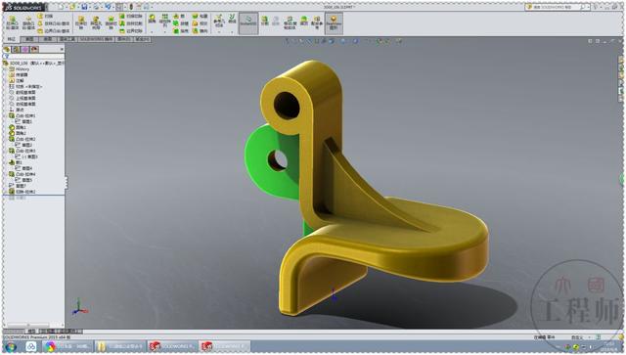Switch to the 草图 (Sketch) ribbon tab
Screen dimensions: 626x355
click(29, 39)
